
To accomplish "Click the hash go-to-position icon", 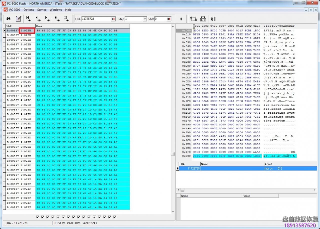I will tap(66, 19).
